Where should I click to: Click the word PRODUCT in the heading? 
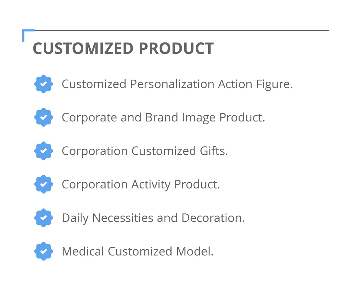176,49
